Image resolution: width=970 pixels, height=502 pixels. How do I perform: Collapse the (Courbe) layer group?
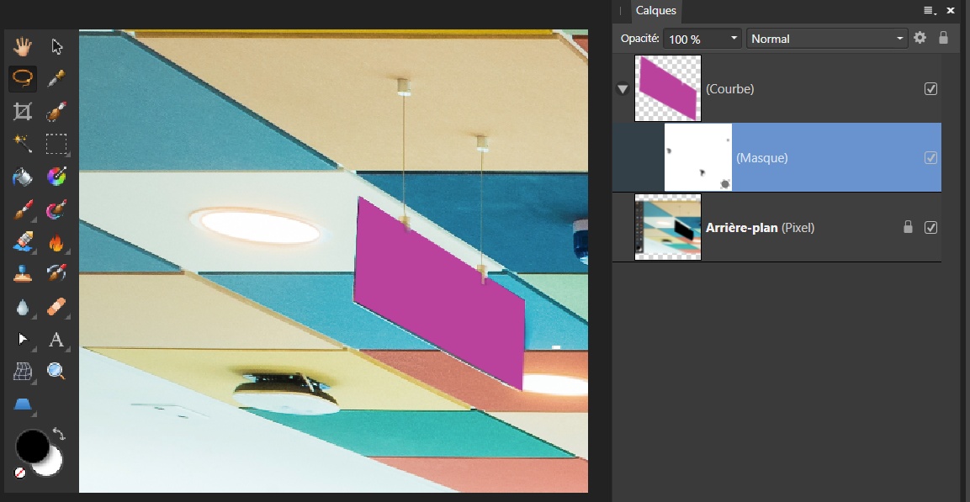[623, 89]
